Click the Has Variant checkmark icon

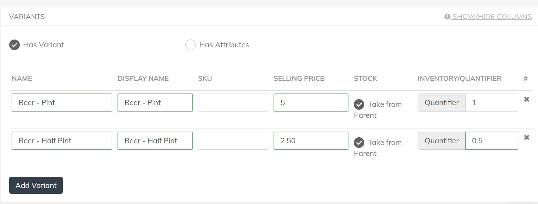(14, 45)
